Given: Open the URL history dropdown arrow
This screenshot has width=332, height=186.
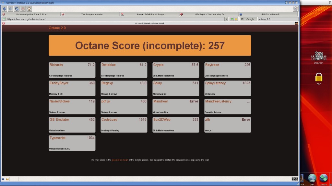Looking at the screenshot, I should point(226,19).
